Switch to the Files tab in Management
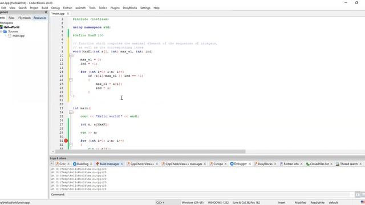The height and width of the screenshot is (205, 365). (11, 18)
